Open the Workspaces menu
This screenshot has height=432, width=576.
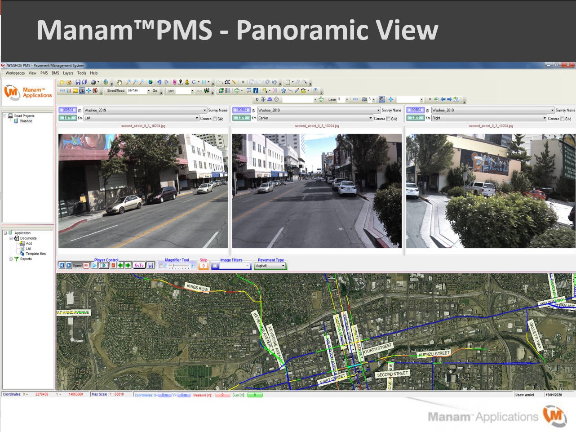pyautogui.click(x=15, y=73)
